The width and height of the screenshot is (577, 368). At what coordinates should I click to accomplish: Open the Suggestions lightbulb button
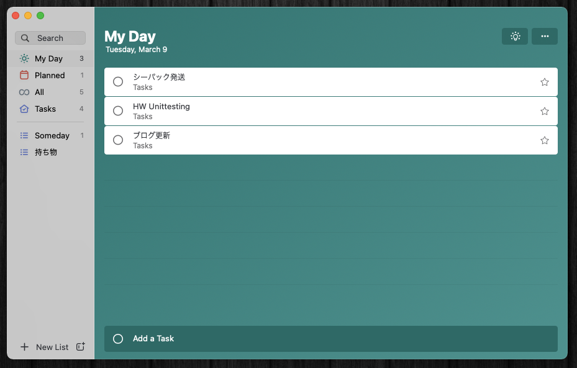[515, 37]
